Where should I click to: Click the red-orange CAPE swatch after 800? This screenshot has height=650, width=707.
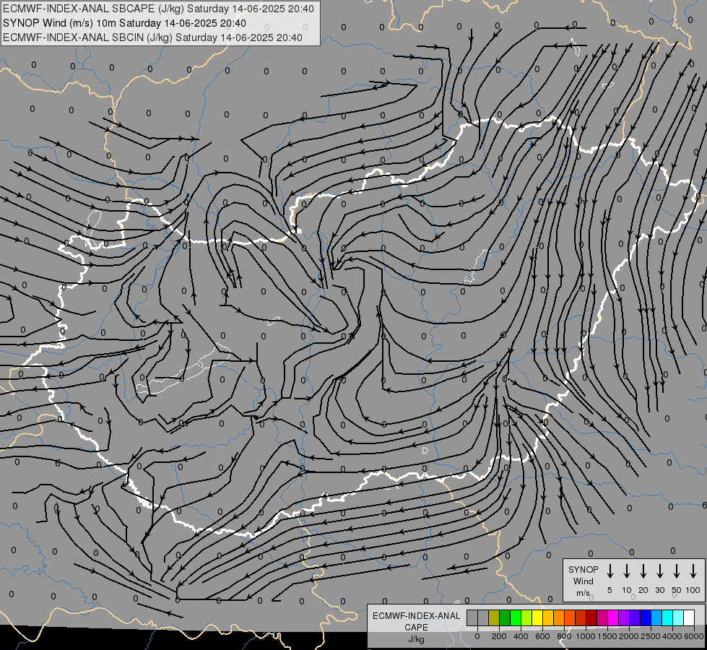[x=570, y=618]
